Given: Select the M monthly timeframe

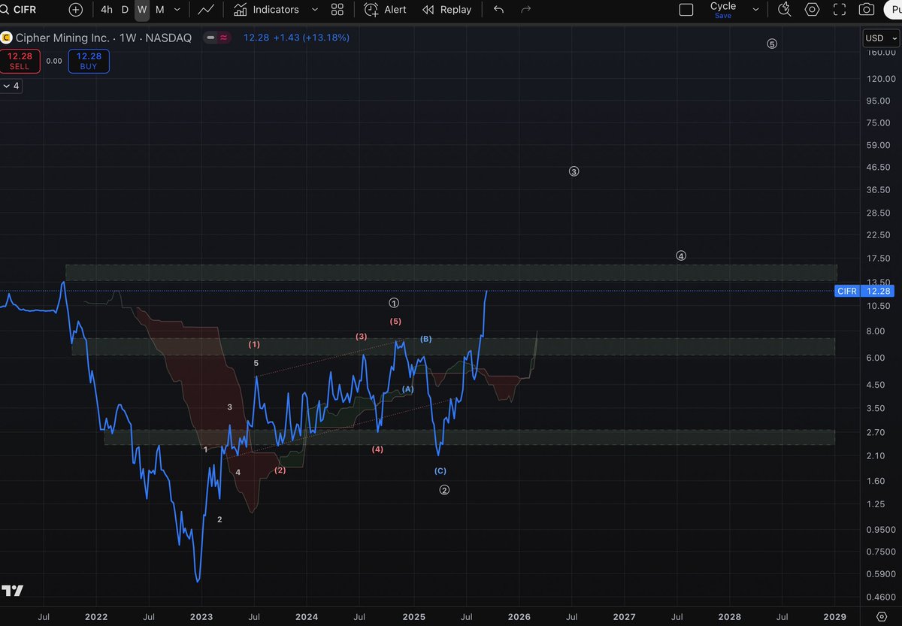Looking at the screenshot, I should [159, 10].
